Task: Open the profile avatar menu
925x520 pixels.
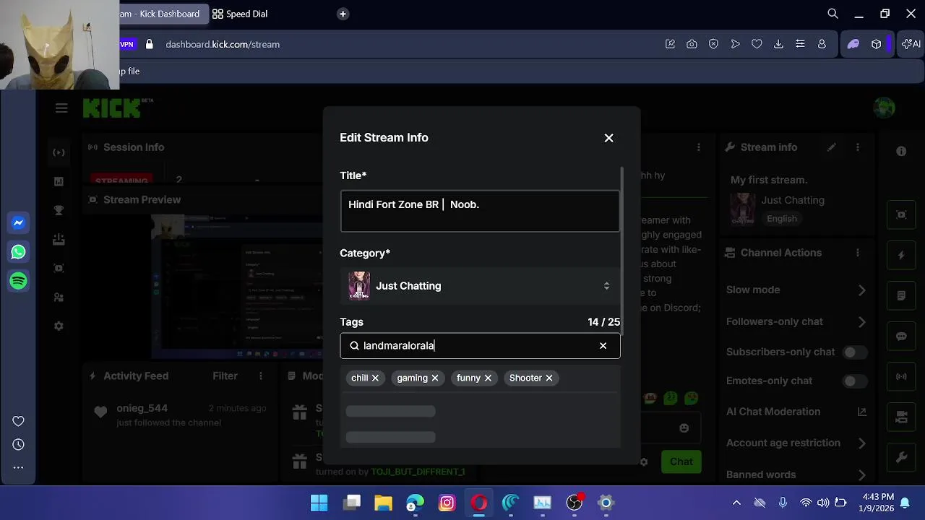Action: [884, 108]
